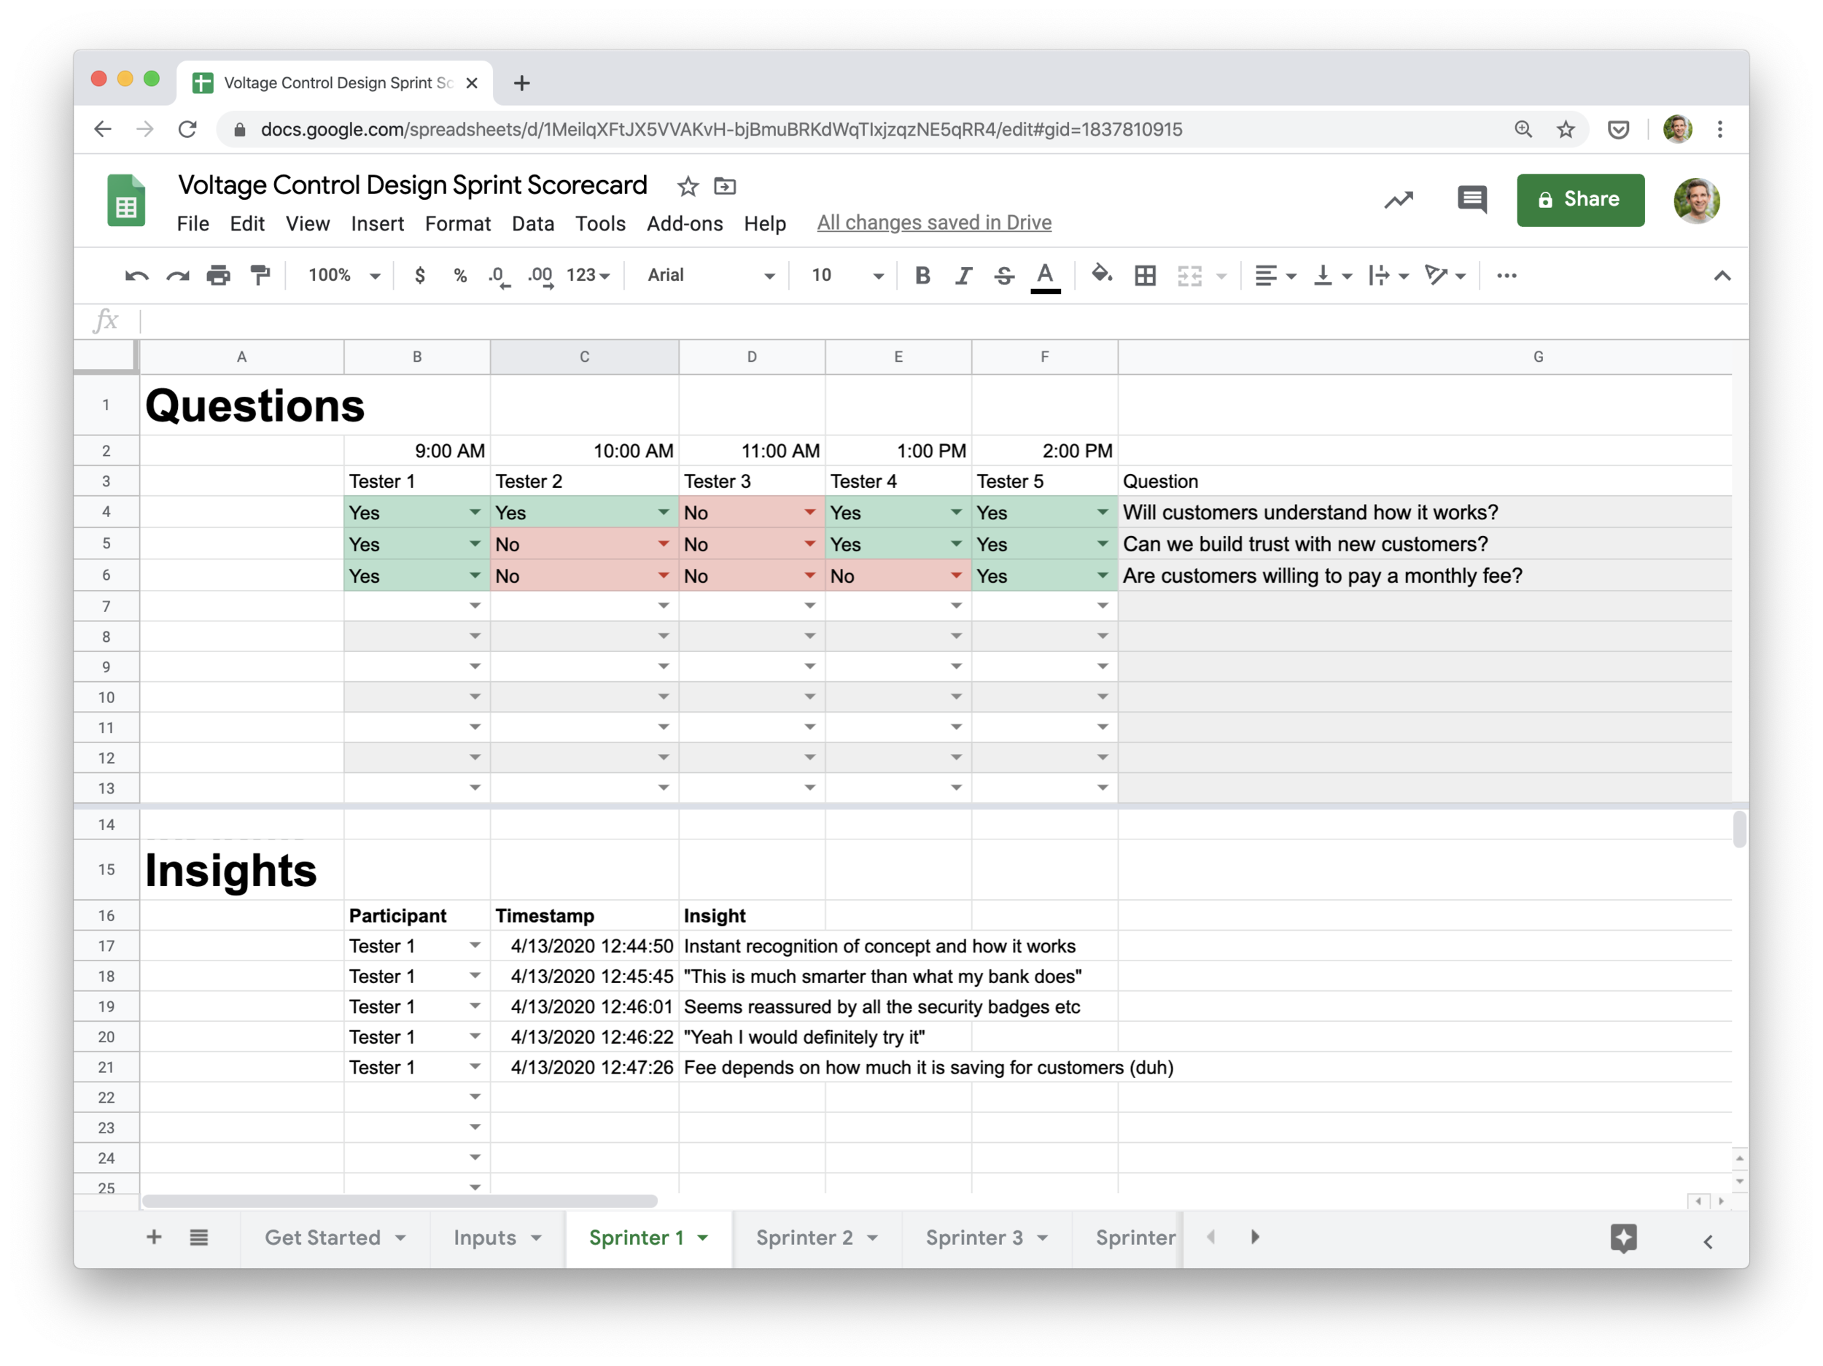Viewport: 1823px width, 1366px height.
Task: Click the activity dashboard trend icon
Action: [1399, 201]
